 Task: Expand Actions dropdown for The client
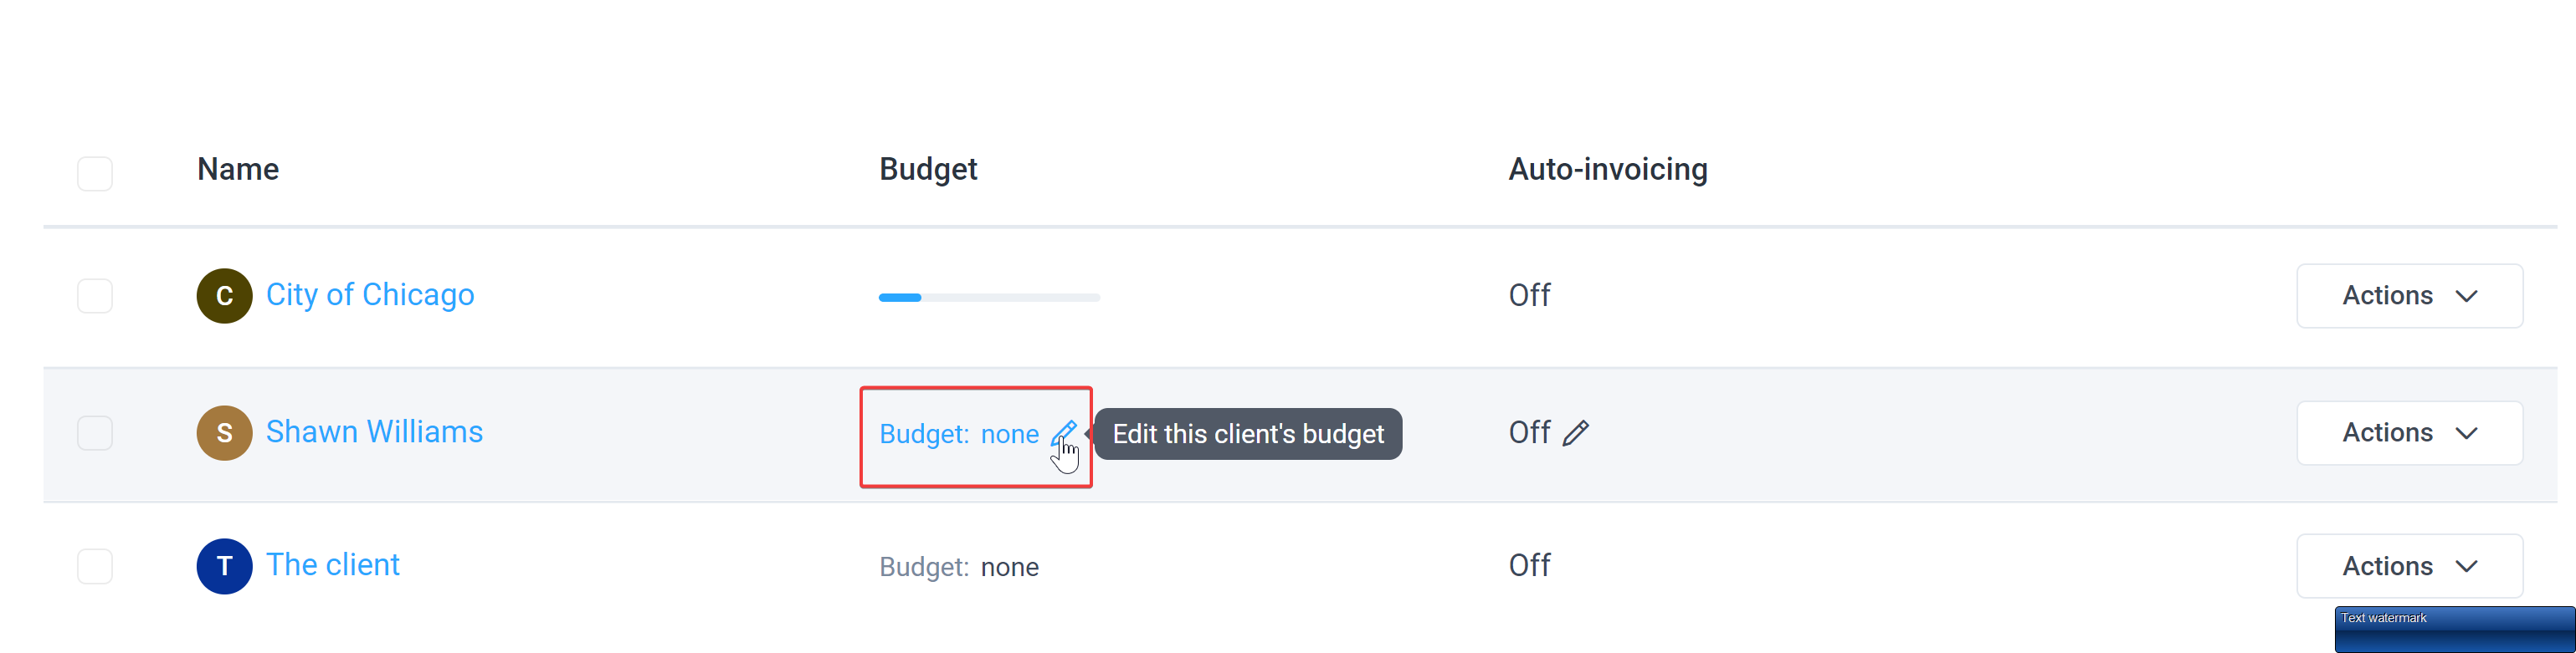(x=2409, y=566)
